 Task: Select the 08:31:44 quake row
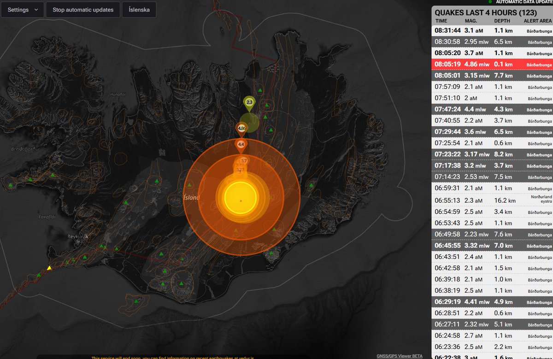pos(492,30)
